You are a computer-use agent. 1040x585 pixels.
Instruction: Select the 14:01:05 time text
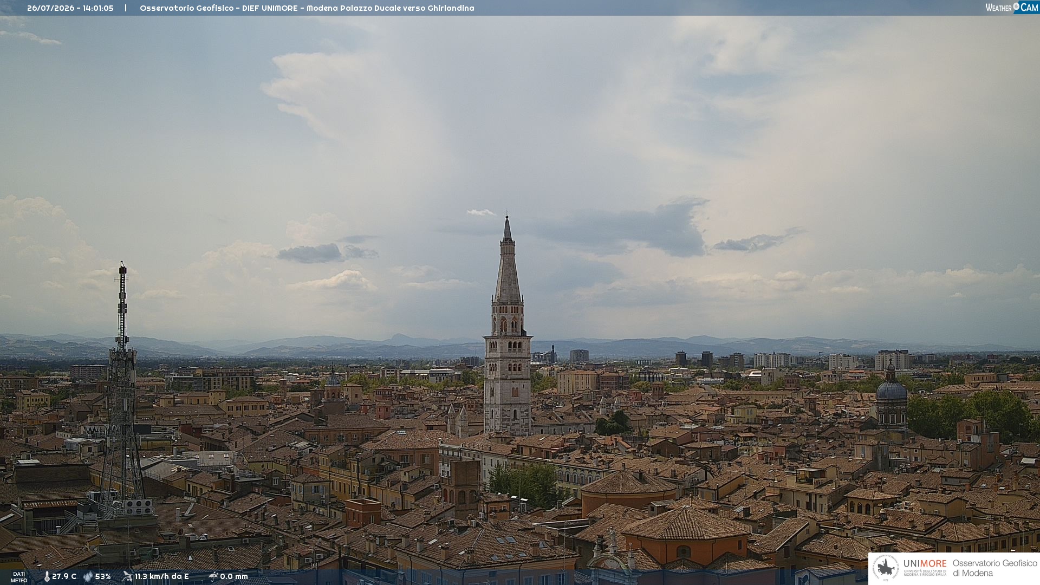tap(98, 8)
